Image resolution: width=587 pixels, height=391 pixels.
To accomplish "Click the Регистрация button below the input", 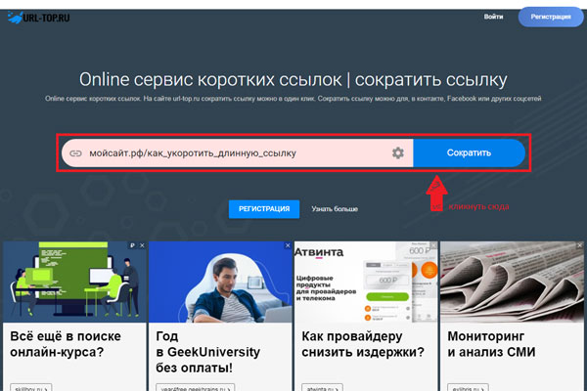I will 264,209.
